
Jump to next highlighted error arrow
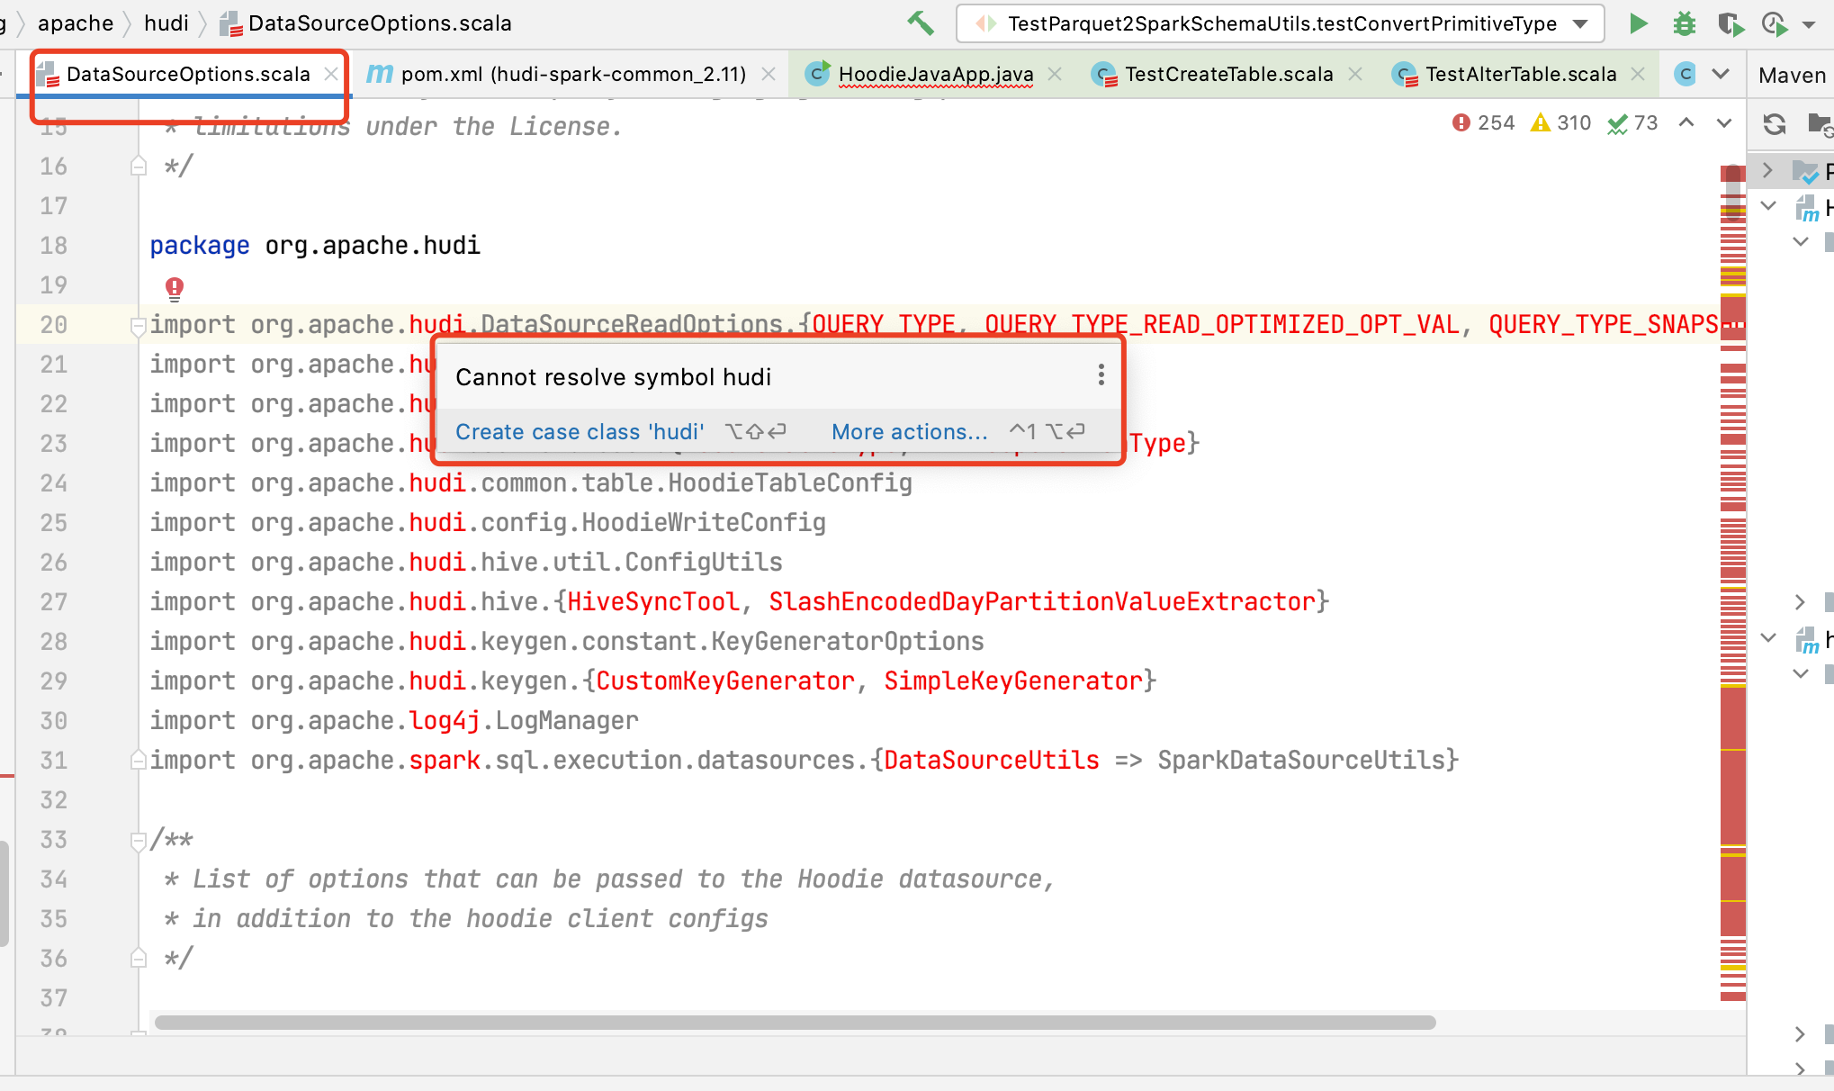tap(1723, 123)
